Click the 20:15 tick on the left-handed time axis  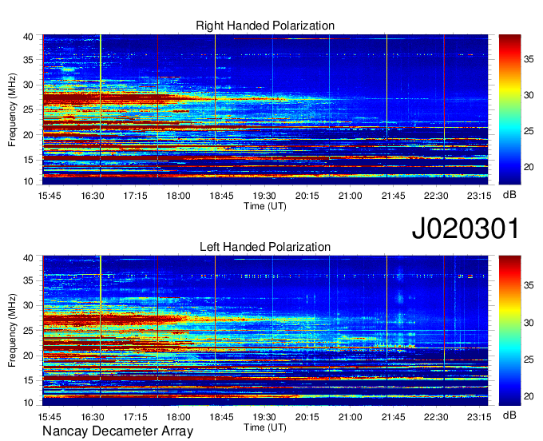pyautogui.click(x=307, y=417)
